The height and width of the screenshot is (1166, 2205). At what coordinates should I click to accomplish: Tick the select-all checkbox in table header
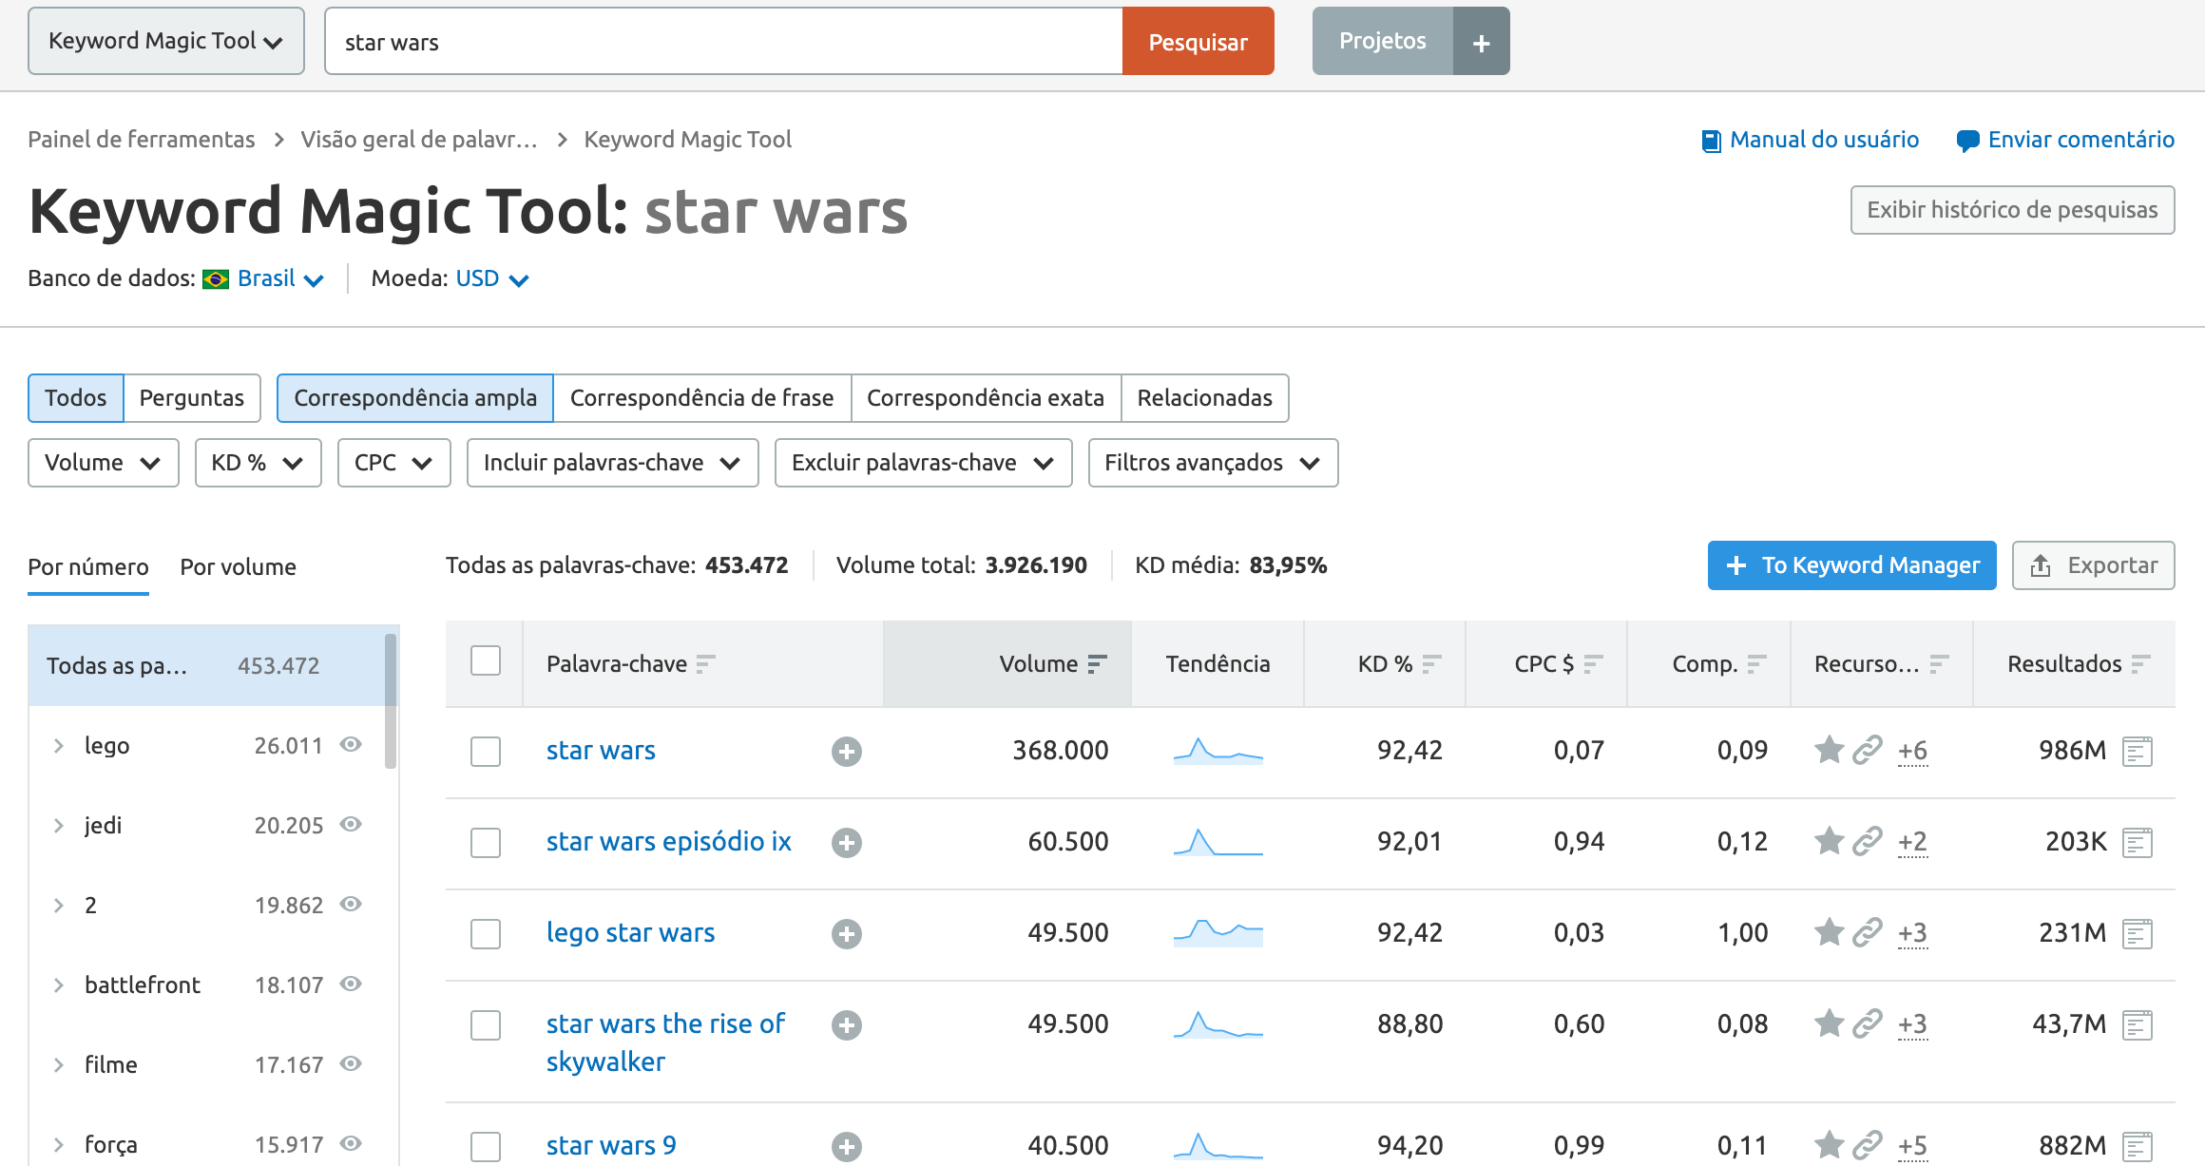coord(486,660)
